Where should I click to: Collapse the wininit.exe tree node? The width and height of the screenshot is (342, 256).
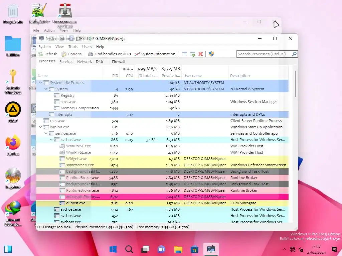click(x=40, y=127)
